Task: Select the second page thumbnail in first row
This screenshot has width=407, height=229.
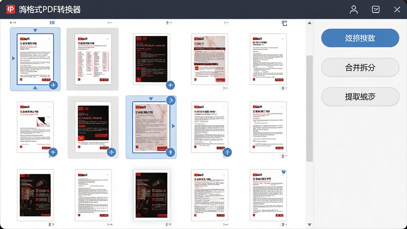Action: tap(93, 59)
